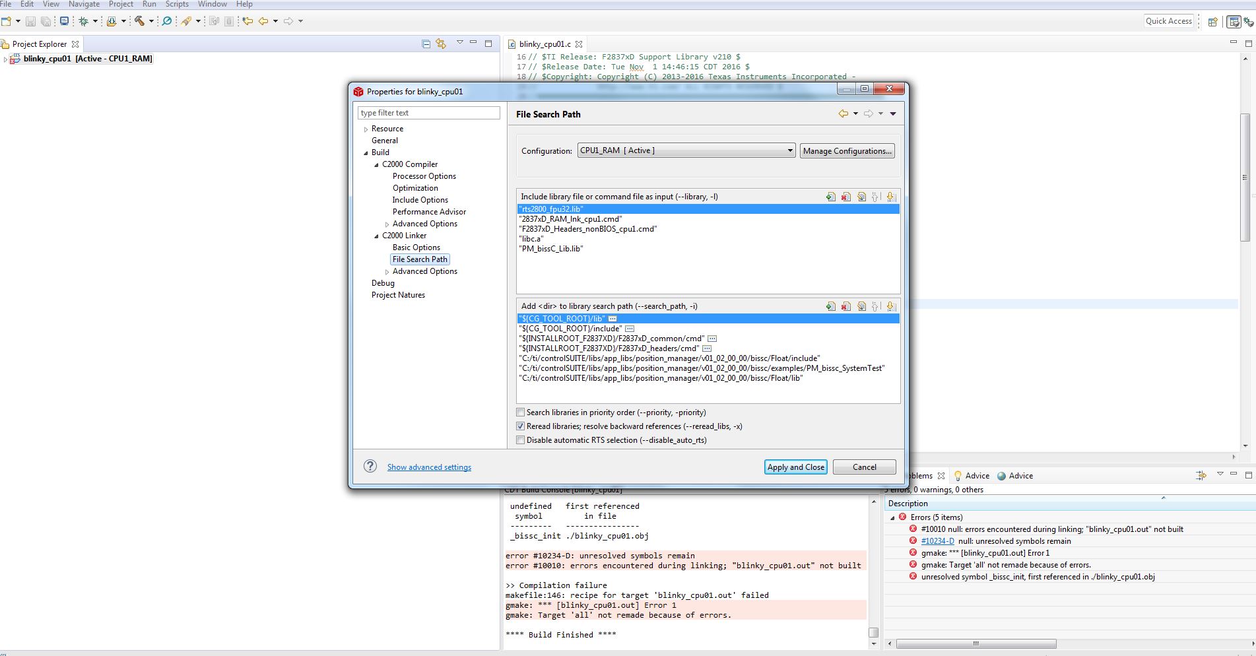Switch to the lightbulb Advice tab
1256x656 pixels.
pyautogui.click(x=972, y=476)
